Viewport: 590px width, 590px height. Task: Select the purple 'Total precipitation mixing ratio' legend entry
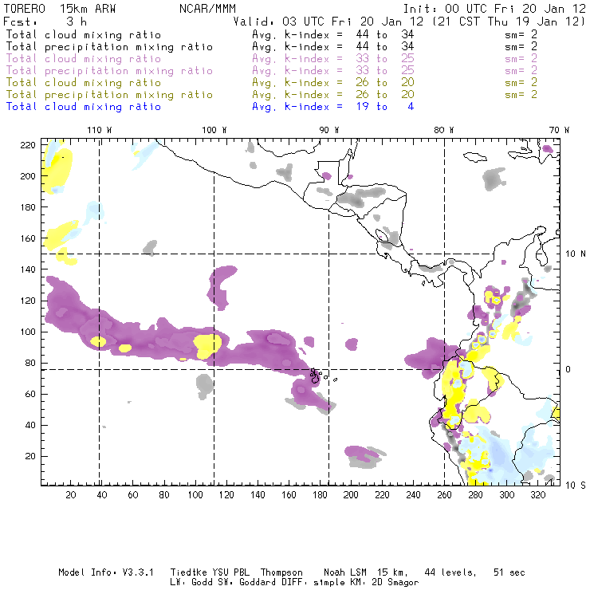click(x=109, y=71)
